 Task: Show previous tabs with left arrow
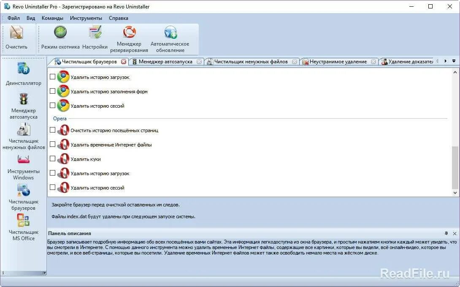coord(437,61)
